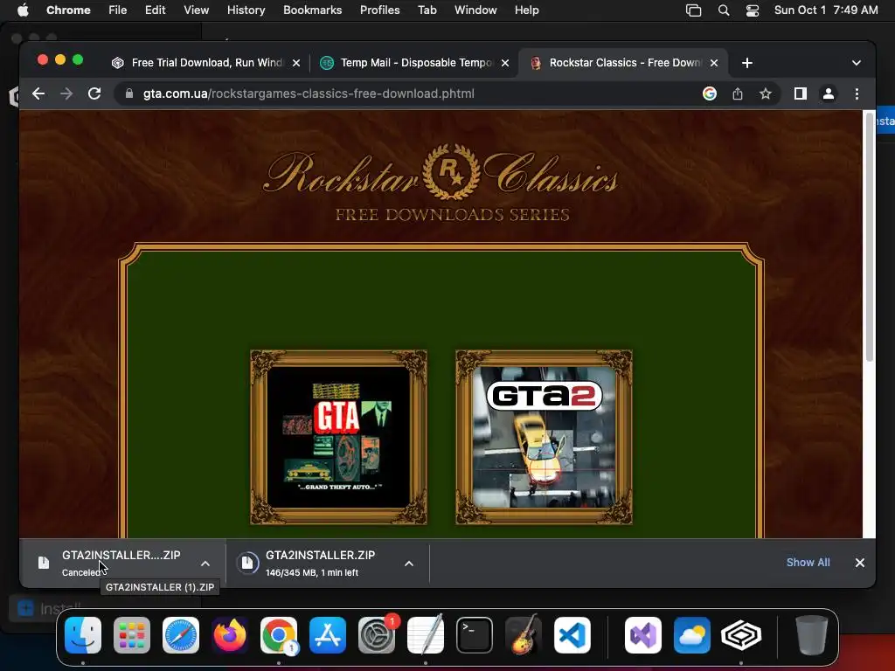Click the GTA2 framed cover thumbnail
The width and height of the screenshot is (895, 671).
544,437
